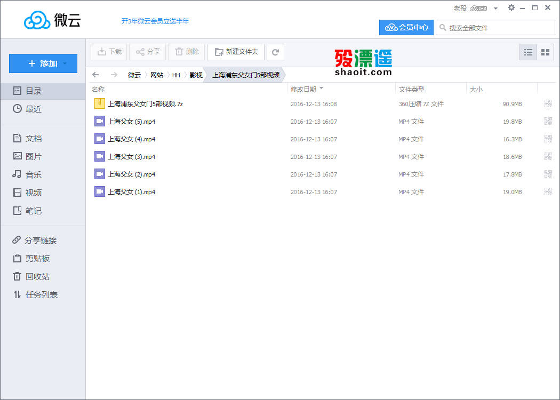
Task: Show QR code for 上海父女 (3).mp4
Action: pos(548,156)
